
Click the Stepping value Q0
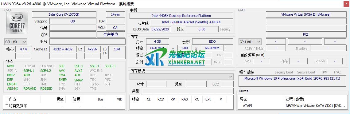pos(73,21)
